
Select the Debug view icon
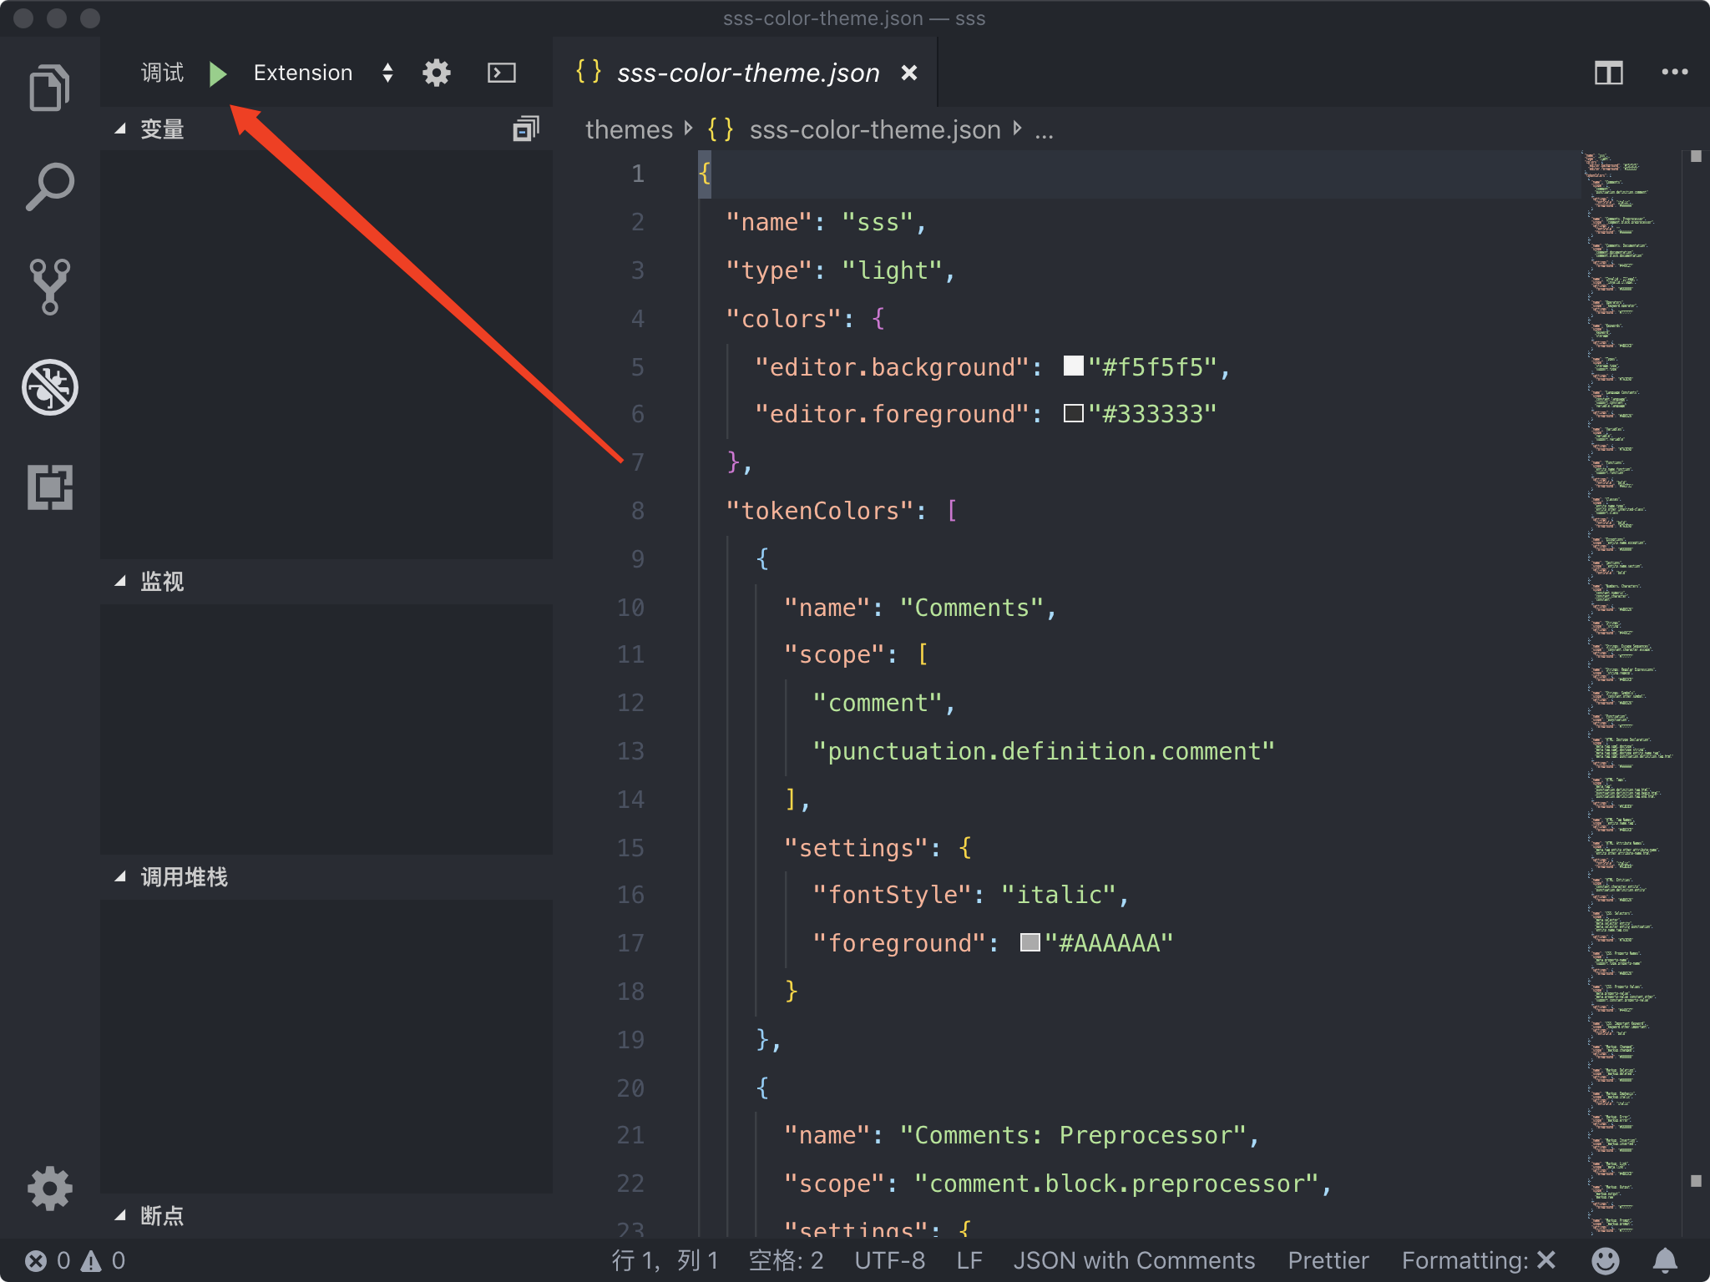[x=50, y=386]
